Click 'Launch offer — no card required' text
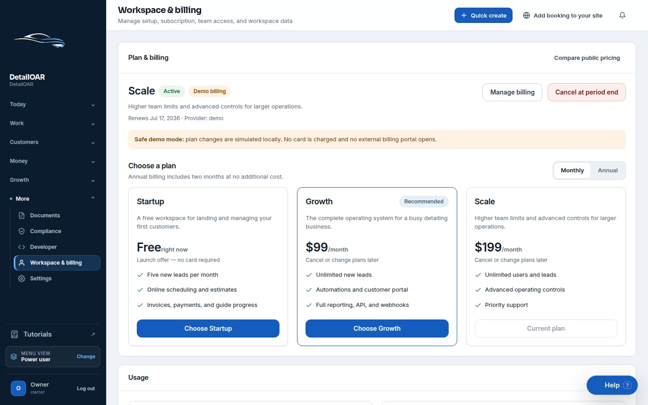648x405 pixels. [x=178, y=260]
